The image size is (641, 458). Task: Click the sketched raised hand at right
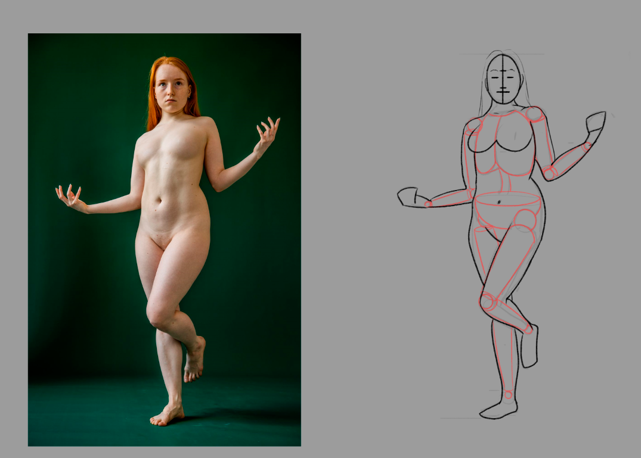point(595,122)
